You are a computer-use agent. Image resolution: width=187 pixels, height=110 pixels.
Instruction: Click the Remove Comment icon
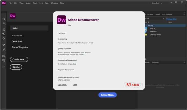click(x=4, y=60)
